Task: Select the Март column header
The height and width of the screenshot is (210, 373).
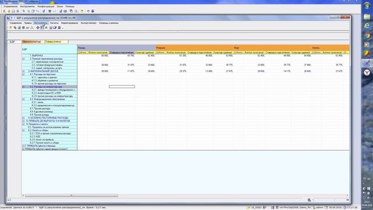Action: point(273,48)
